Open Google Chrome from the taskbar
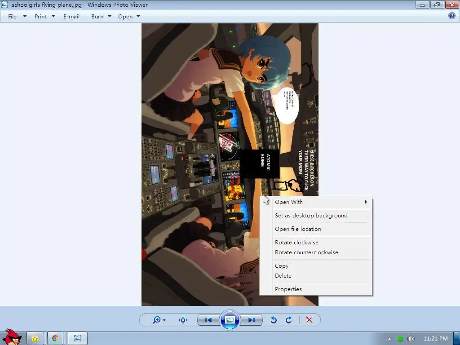The height and width of the screenshot is (345, 460). (x=55, y=338)
